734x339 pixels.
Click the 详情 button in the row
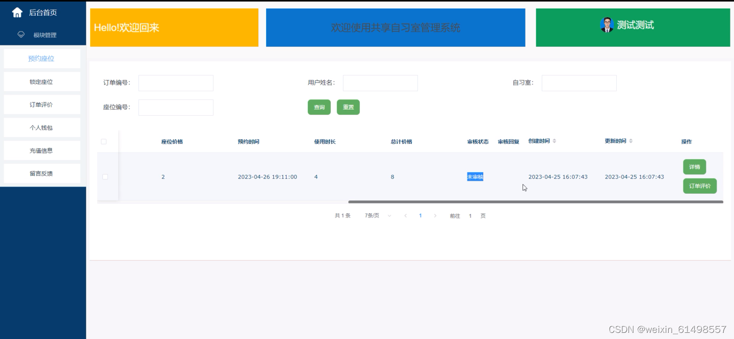coord(694,167)
